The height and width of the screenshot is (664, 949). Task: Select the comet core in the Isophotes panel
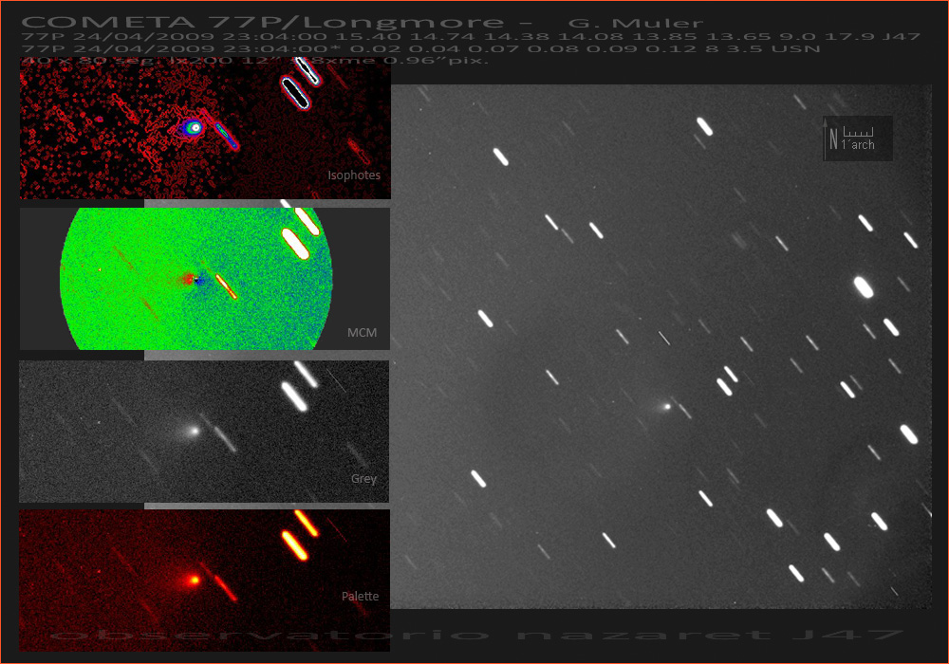coord(194,127)
